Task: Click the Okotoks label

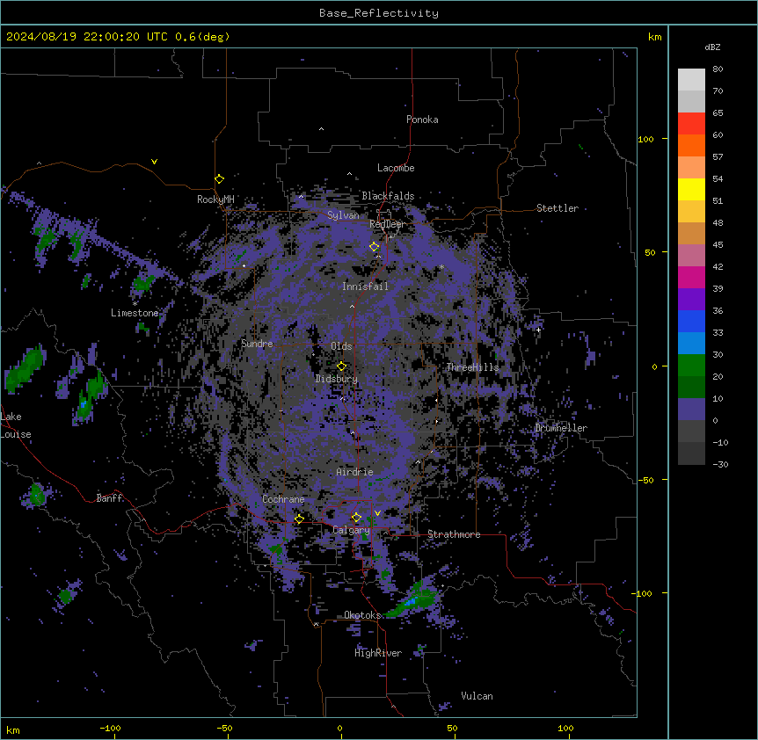Action: coord(362,615)
